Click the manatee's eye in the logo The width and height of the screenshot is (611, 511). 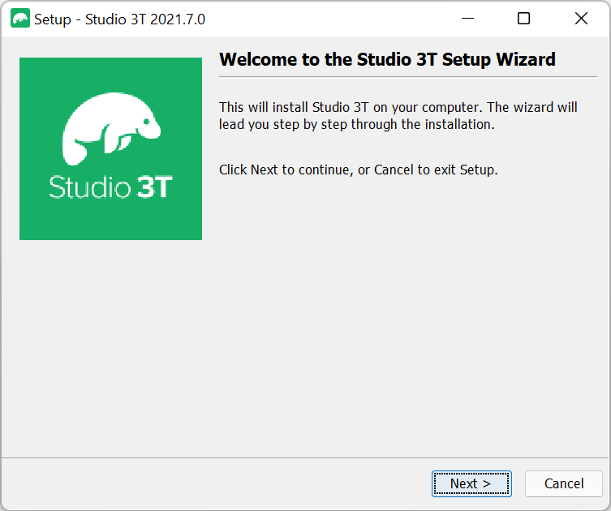[146, 122]
